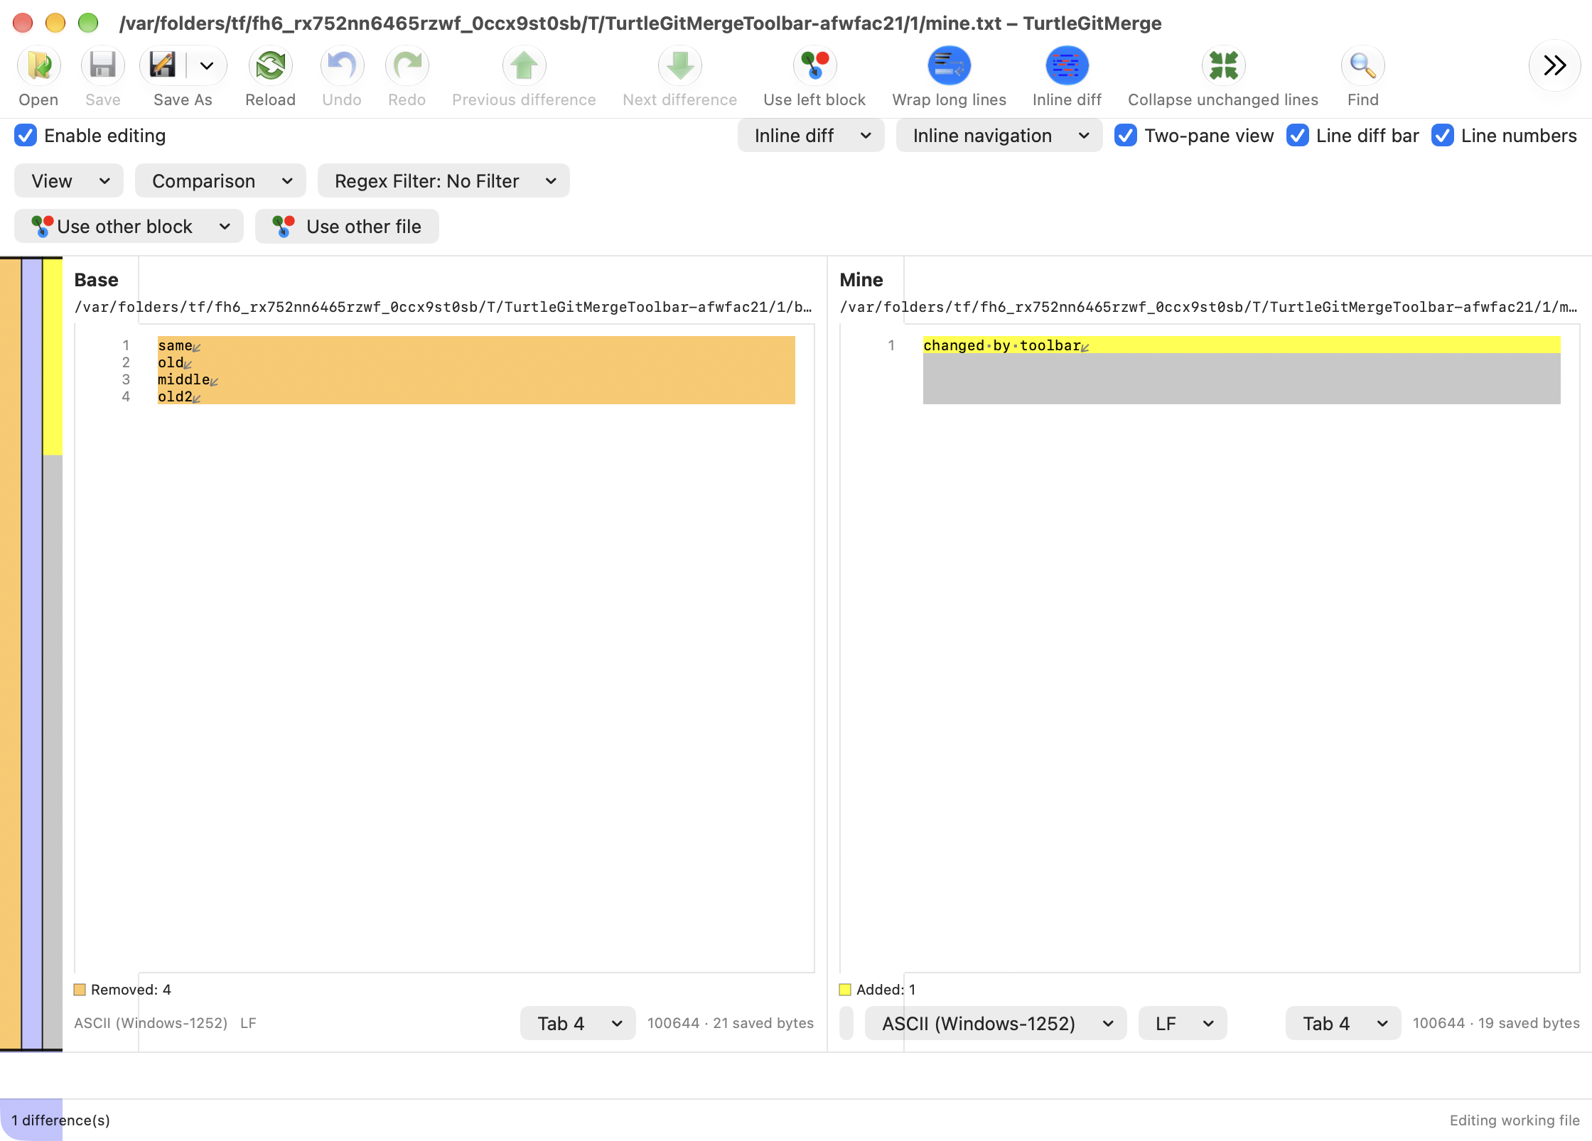This screenshot has height=1141, width=1592.
Task: Click the 'same' line in Base pane
Action: pos(476,345)
